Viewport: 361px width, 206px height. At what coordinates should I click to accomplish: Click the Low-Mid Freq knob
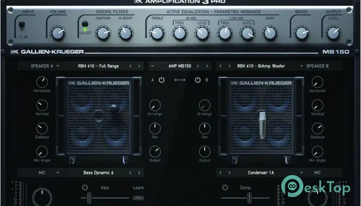point(225,33)
